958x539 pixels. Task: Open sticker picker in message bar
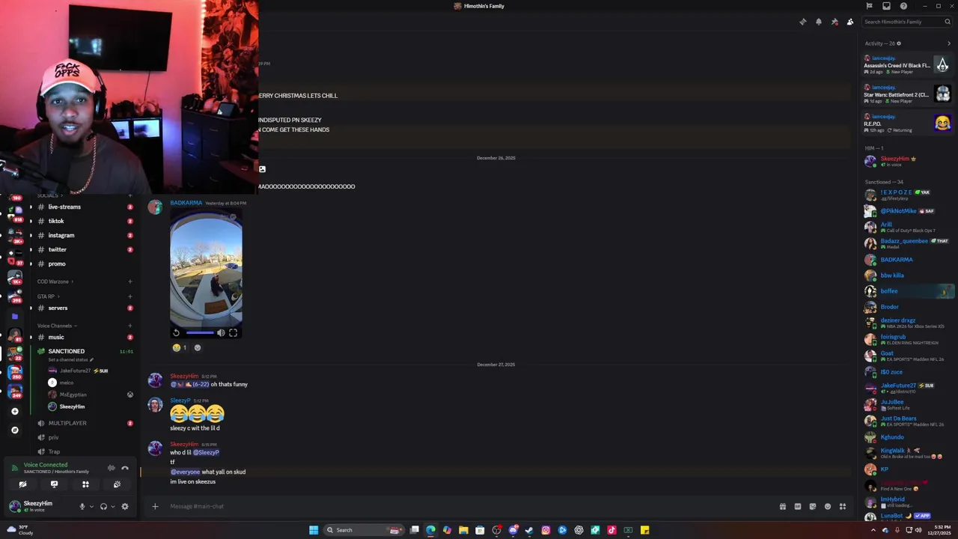coord(813,507)
